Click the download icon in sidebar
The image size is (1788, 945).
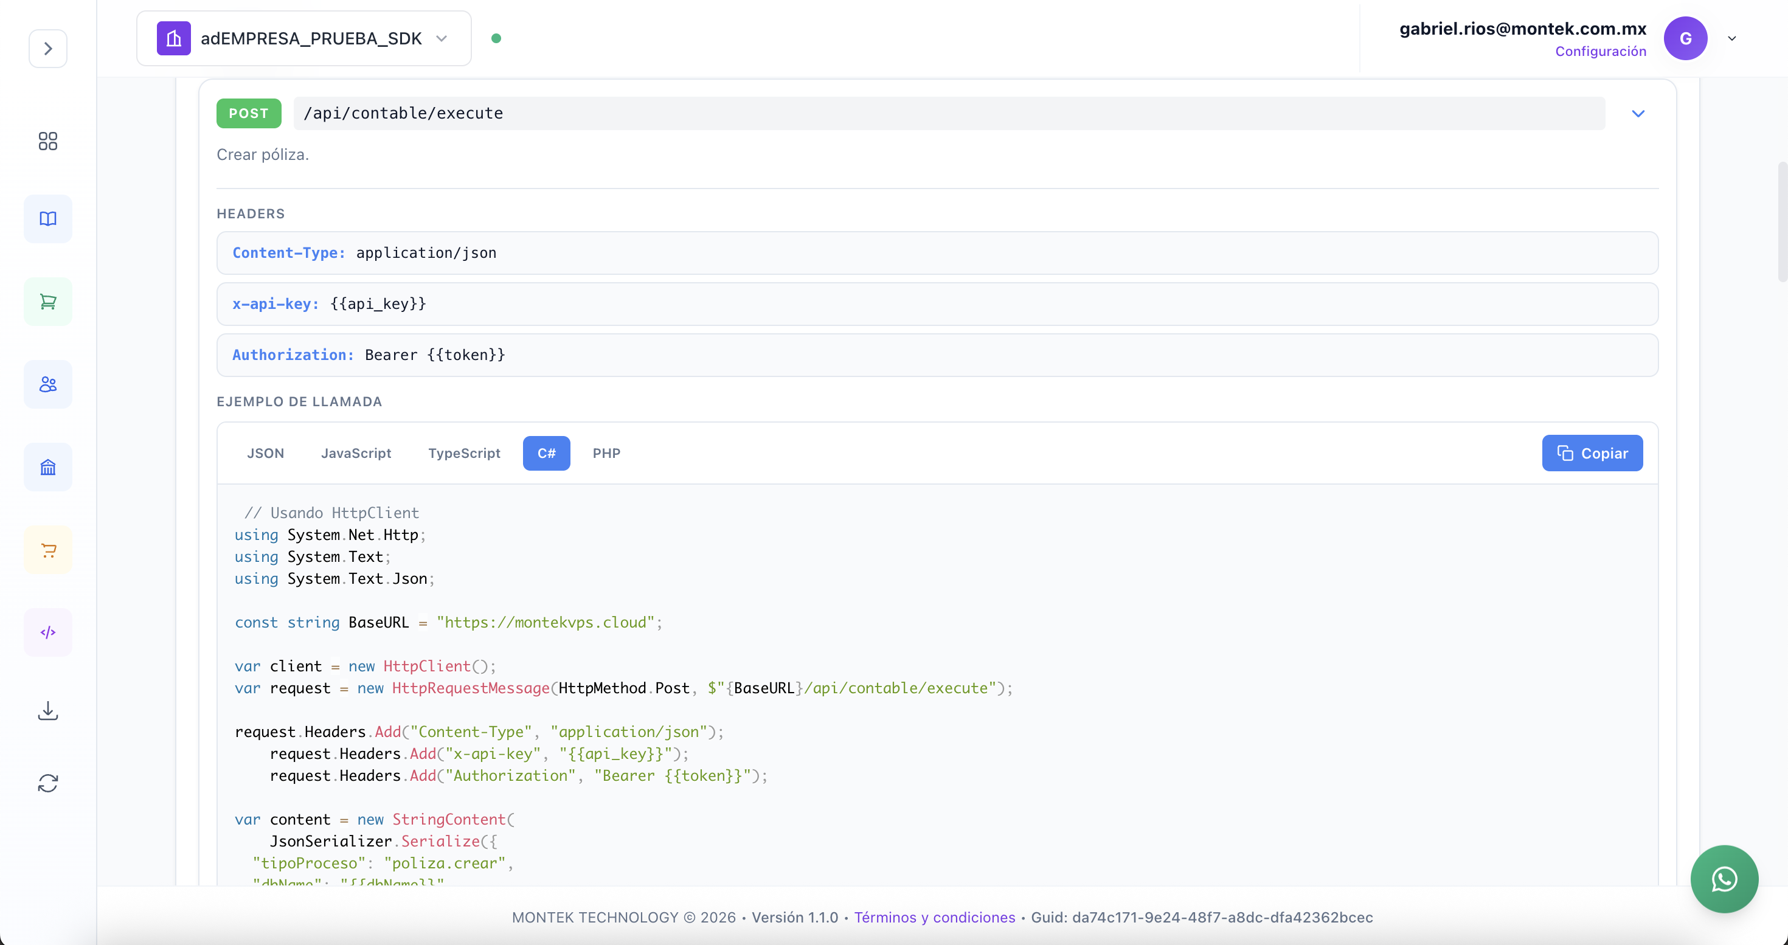pos(48,711)
